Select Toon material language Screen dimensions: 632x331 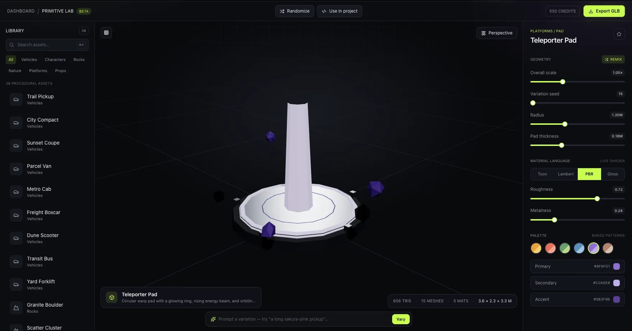(542, 174)
